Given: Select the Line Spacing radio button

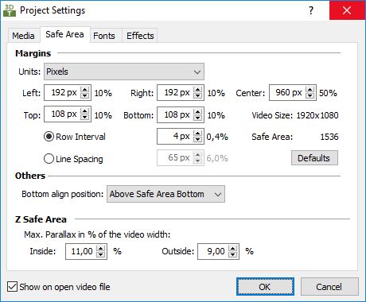Looking at the screenshot, I should pos(49,159).
